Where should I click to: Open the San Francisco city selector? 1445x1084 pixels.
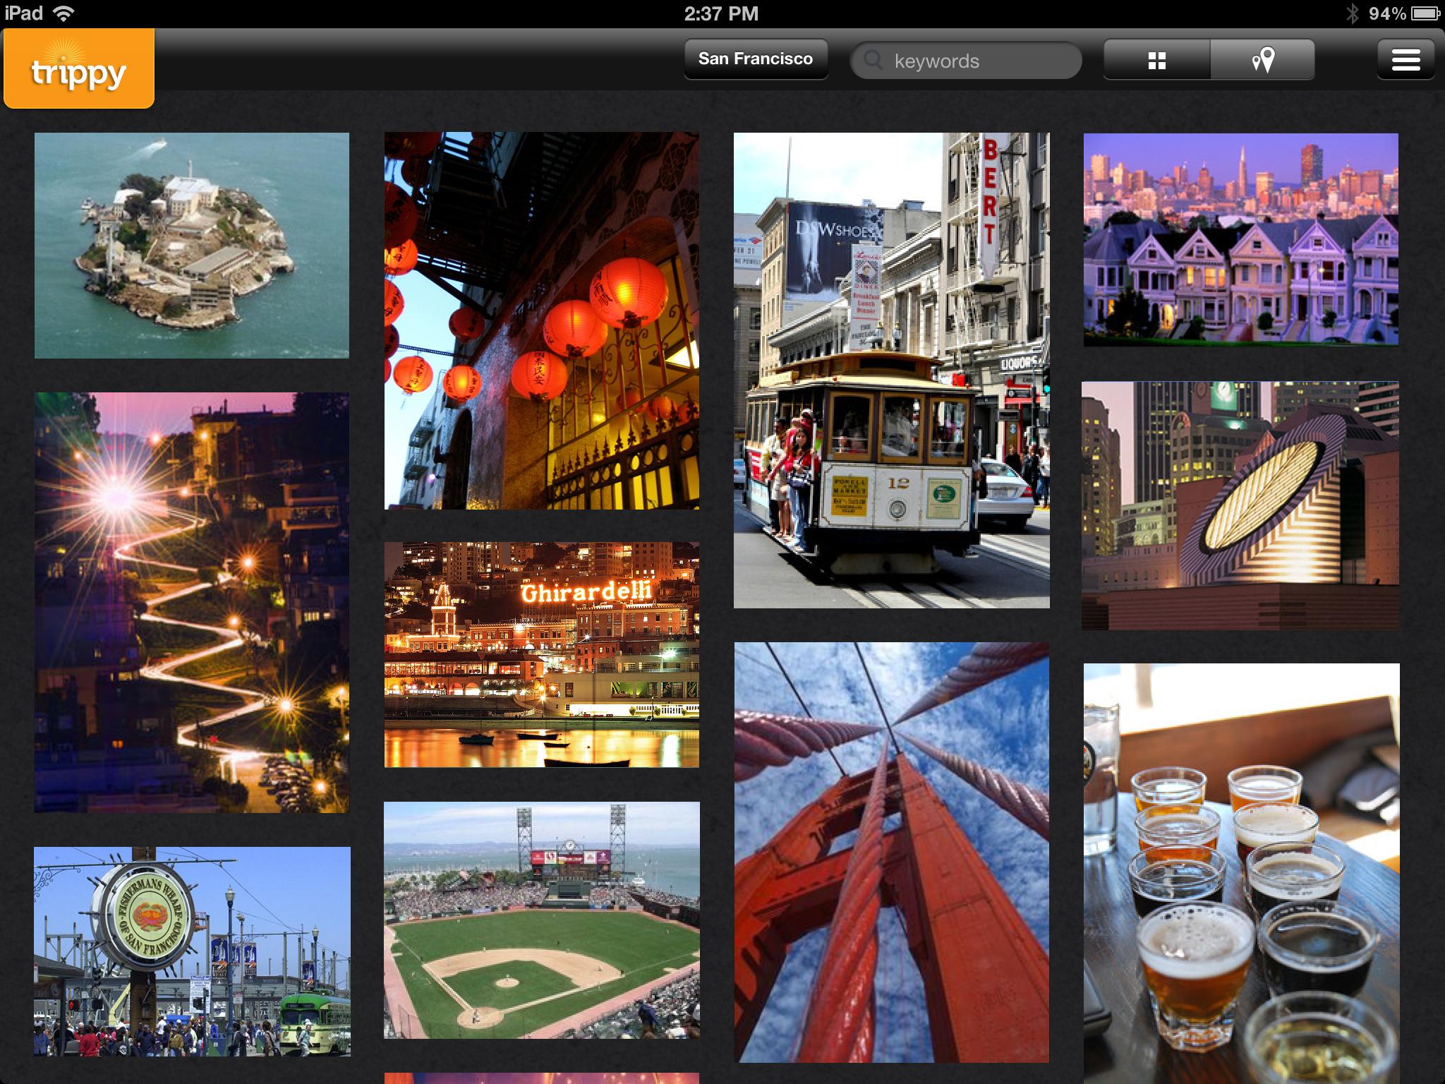756,59
